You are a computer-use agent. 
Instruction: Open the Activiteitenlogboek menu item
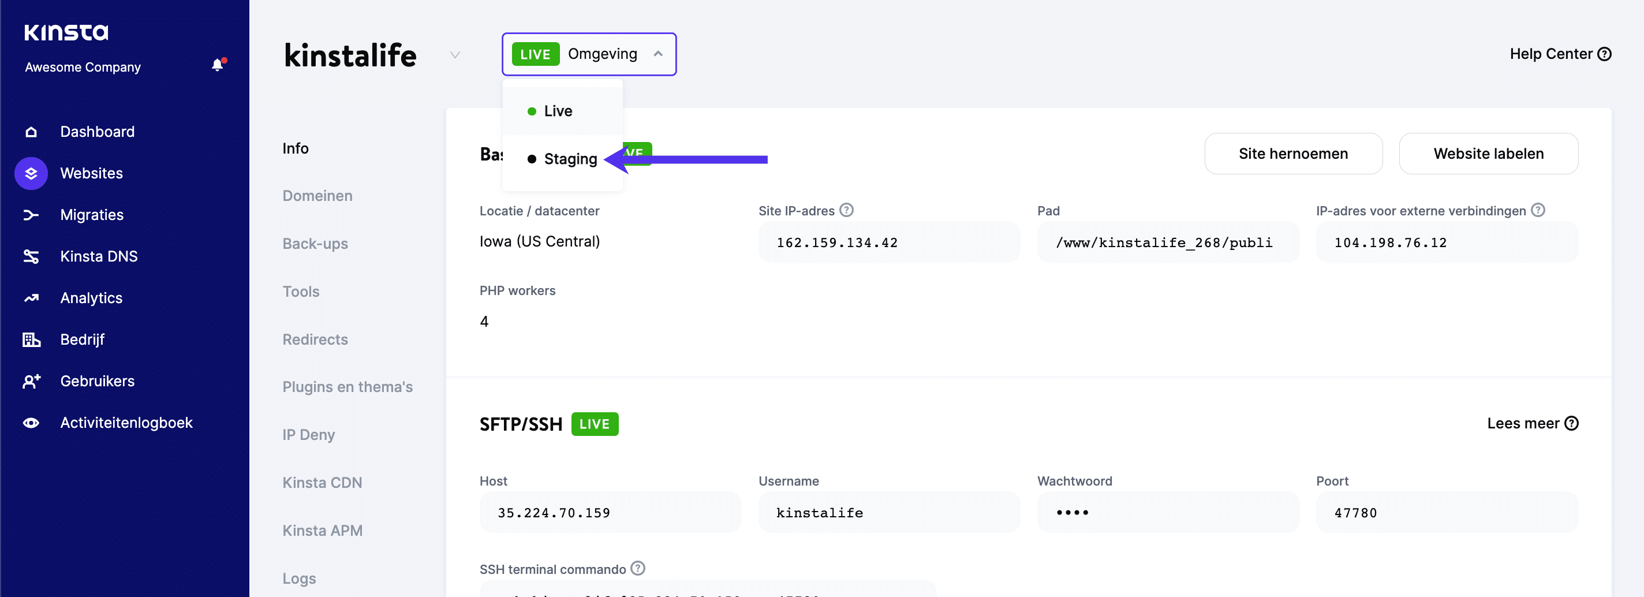(126, 423)
